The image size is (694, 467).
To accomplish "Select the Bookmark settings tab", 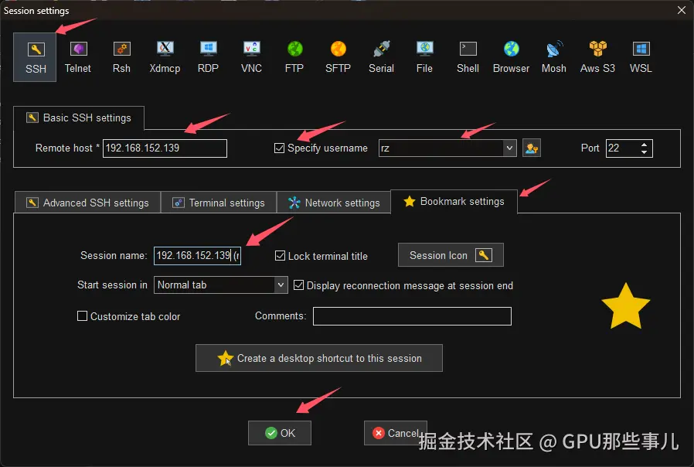I will (454, 202).
